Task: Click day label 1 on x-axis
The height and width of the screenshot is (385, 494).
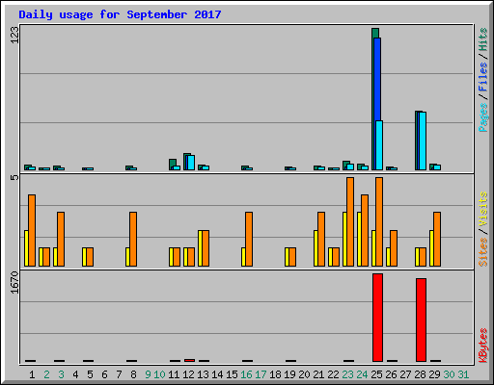Action: 32,374
